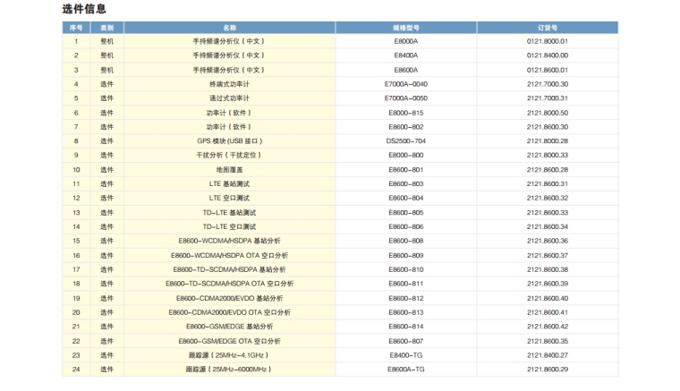Click E8600-GSM/EDGE OTA 空口分析 entry
680x391 pixels.
229,341
